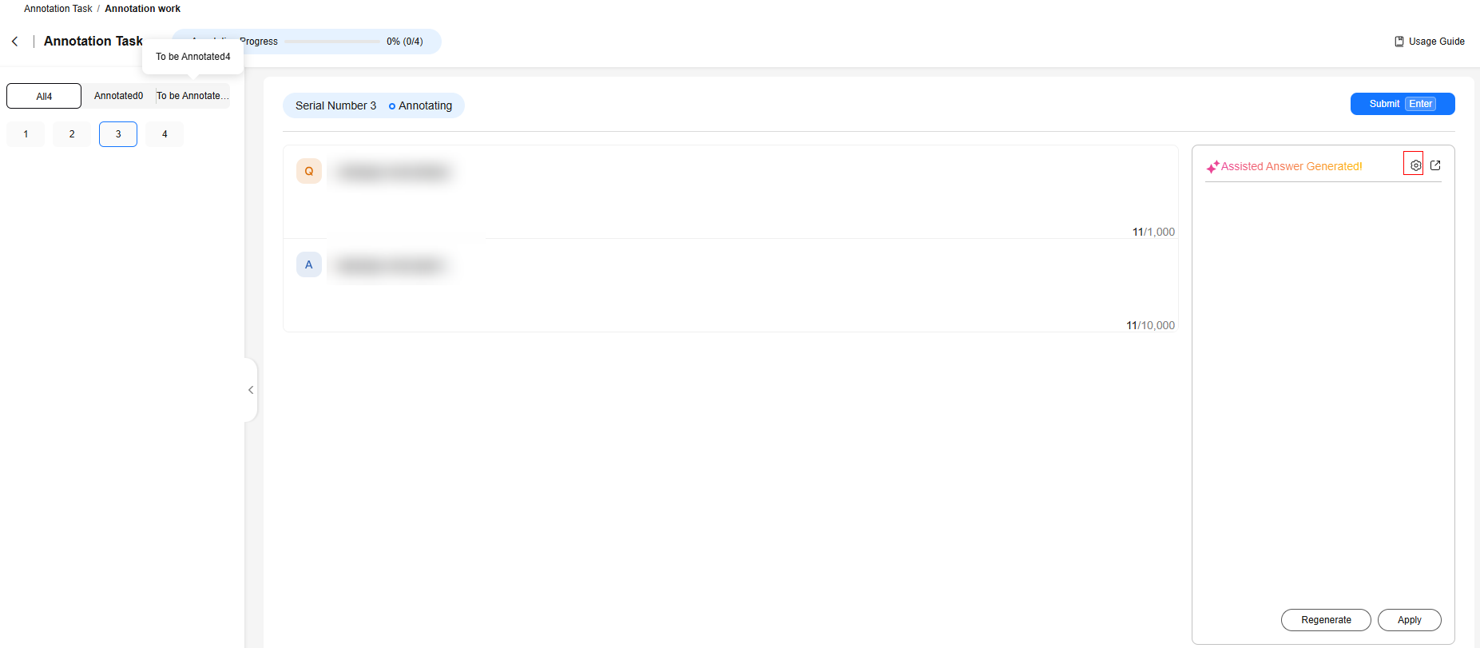
Task: Switch to the All4 filter tab
Action: point(44,96)
